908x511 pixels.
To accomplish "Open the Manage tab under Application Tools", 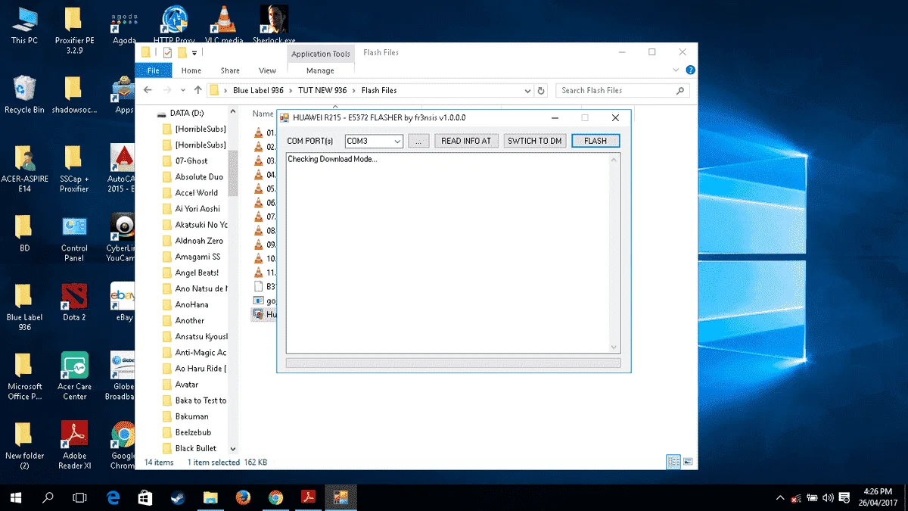I will 320,70.
